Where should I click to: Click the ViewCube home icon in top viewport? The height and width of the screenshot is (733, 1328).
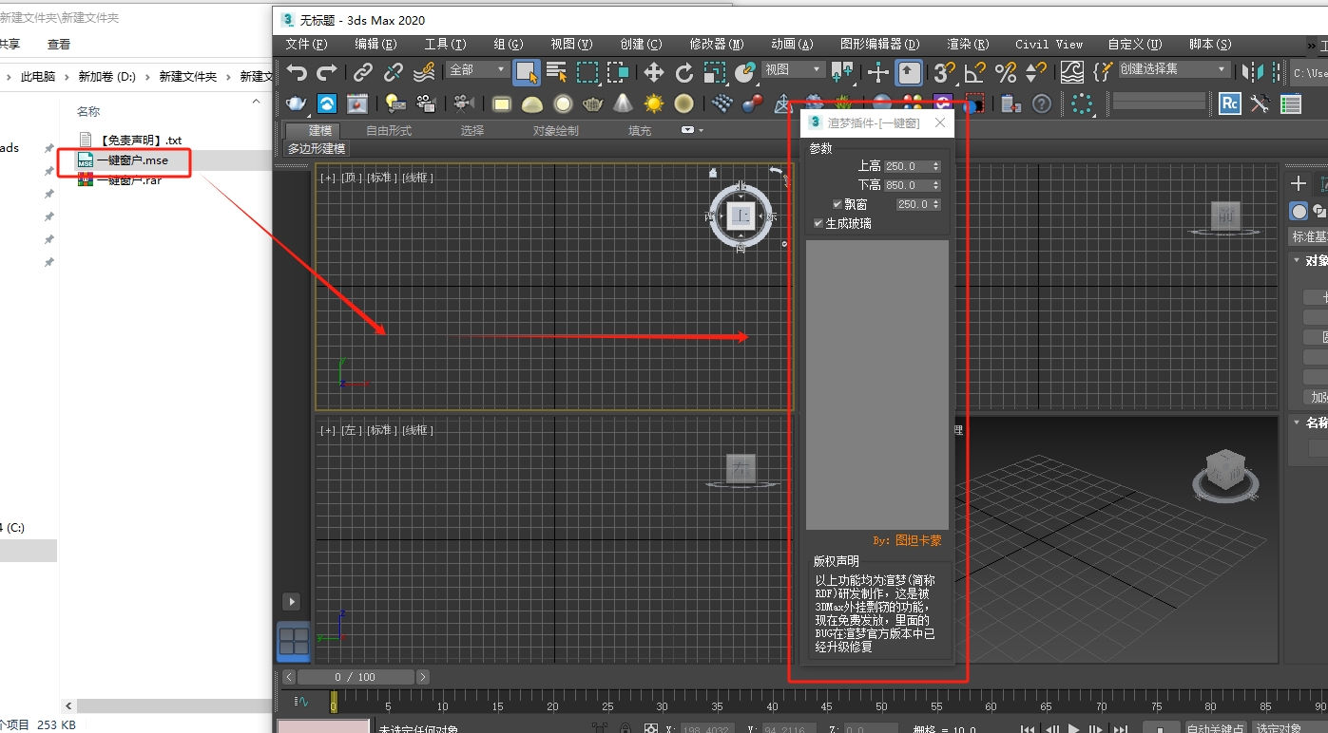tap(714, 173)
